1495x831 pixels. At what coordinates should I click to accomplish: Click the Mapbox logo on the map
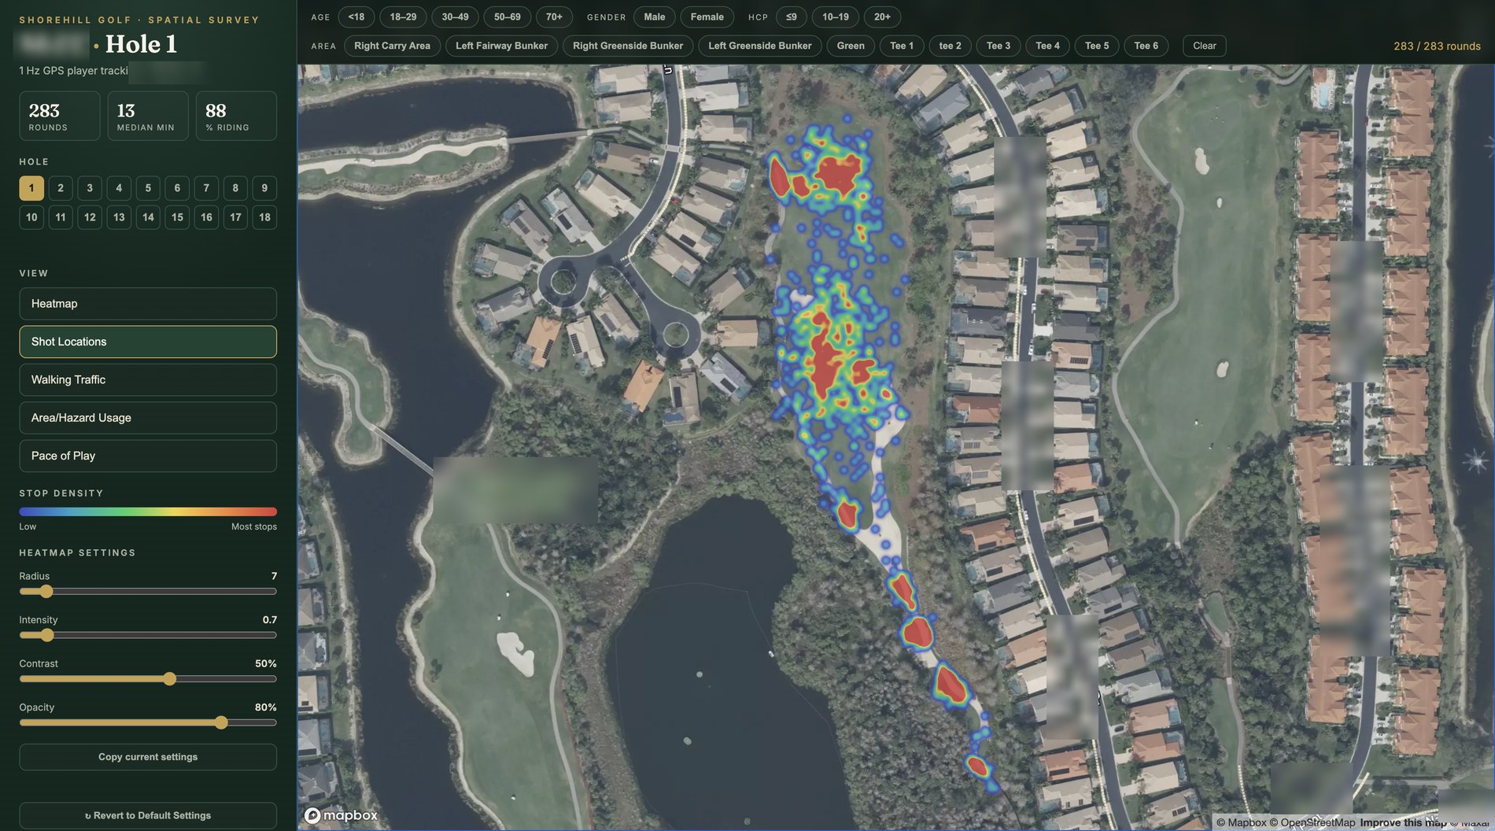[x=341, y=815]
